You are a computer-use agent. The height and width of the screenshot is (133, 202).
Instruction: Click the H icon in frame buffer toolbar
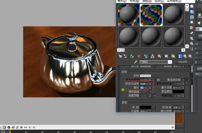[x=21, y=127]
